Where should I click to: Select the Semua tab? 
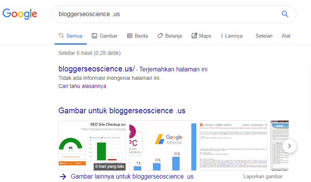[70, 36]
